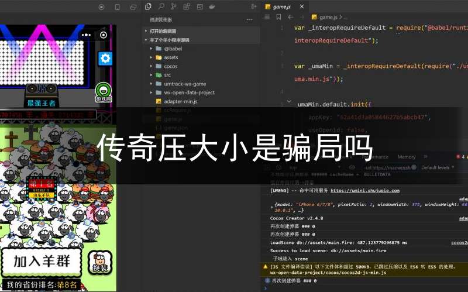Click the green 游戏圈 icon in the simulator
The height and width of the screenshot is (292, 468).
pos(104,92)
